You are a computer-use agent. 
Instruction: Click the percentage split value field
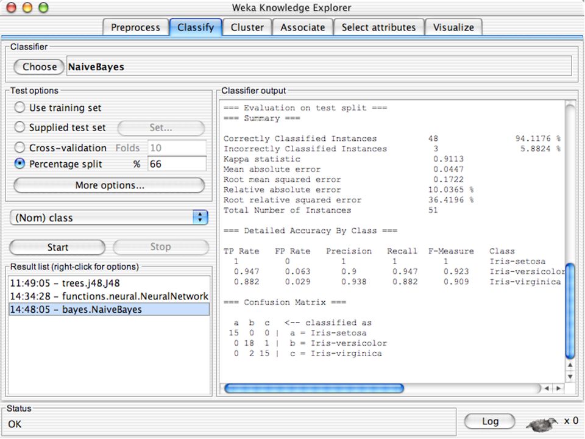pos(177,164)
